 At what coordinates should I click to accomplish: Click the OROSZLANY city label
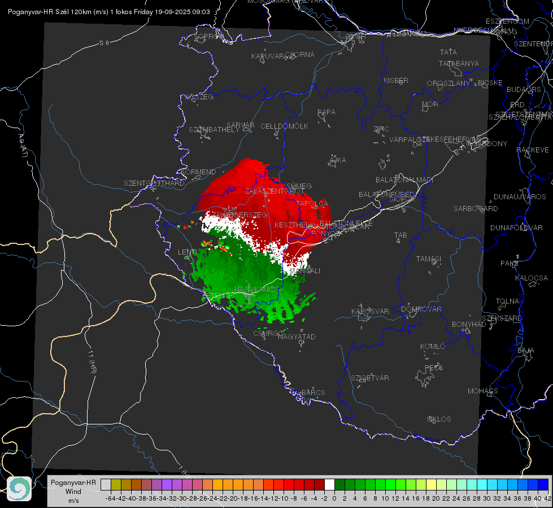[449, 84]
